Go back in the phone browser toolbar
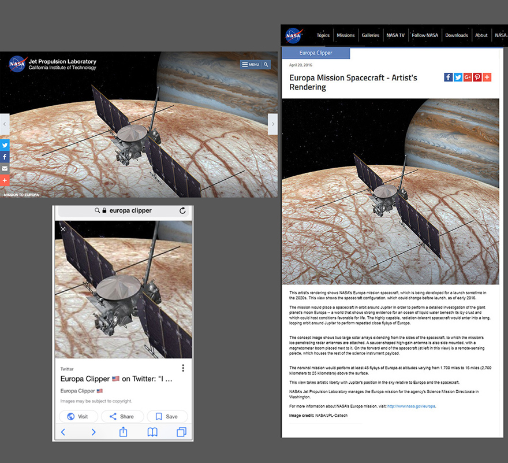The width and height of the screenshot is (508, 463). pos(63,432)
